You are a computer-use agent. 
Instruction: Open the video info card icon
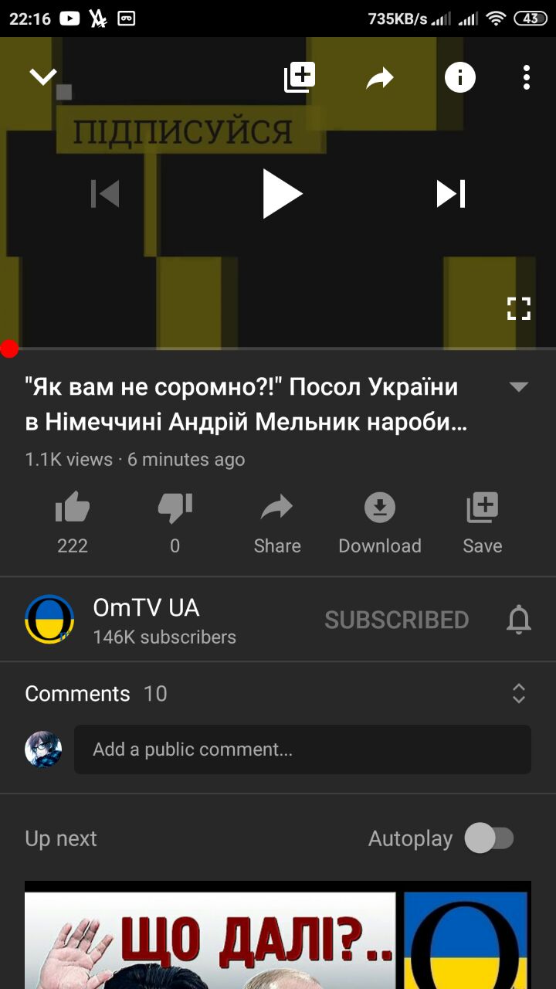[x=459, y=77]
